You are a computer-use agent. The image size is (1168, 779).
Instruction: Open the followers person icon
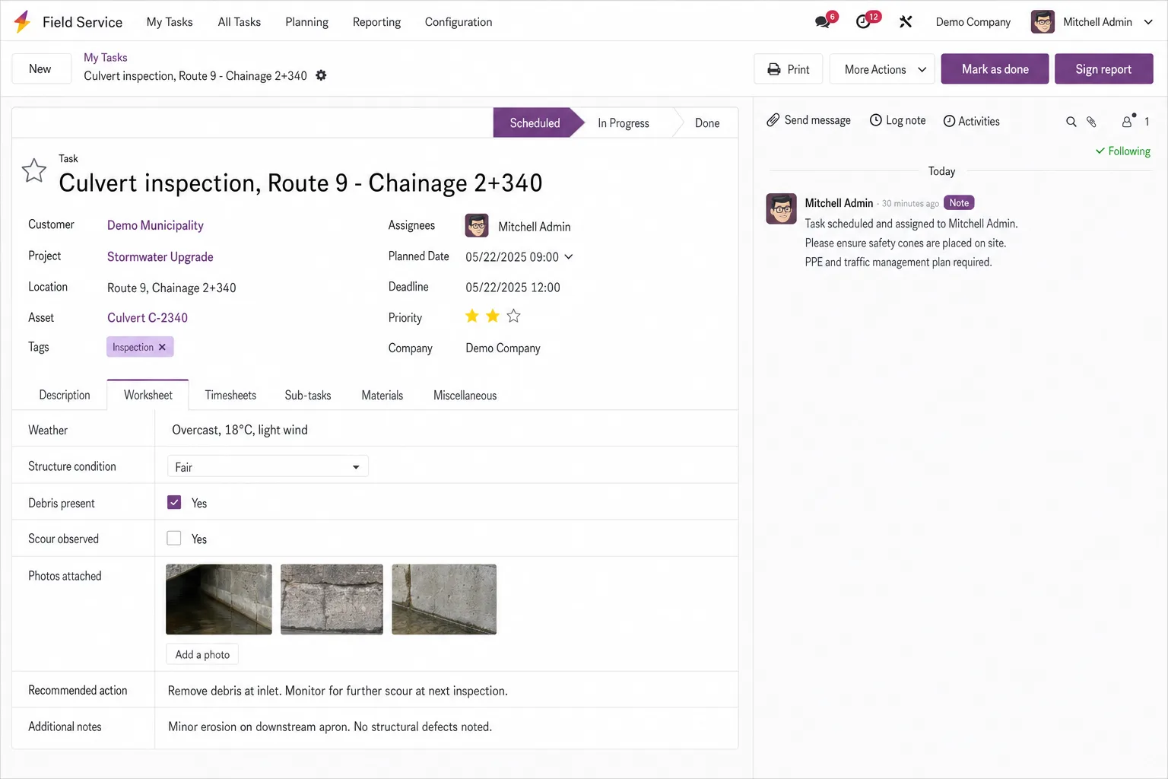coord(1127,122)
